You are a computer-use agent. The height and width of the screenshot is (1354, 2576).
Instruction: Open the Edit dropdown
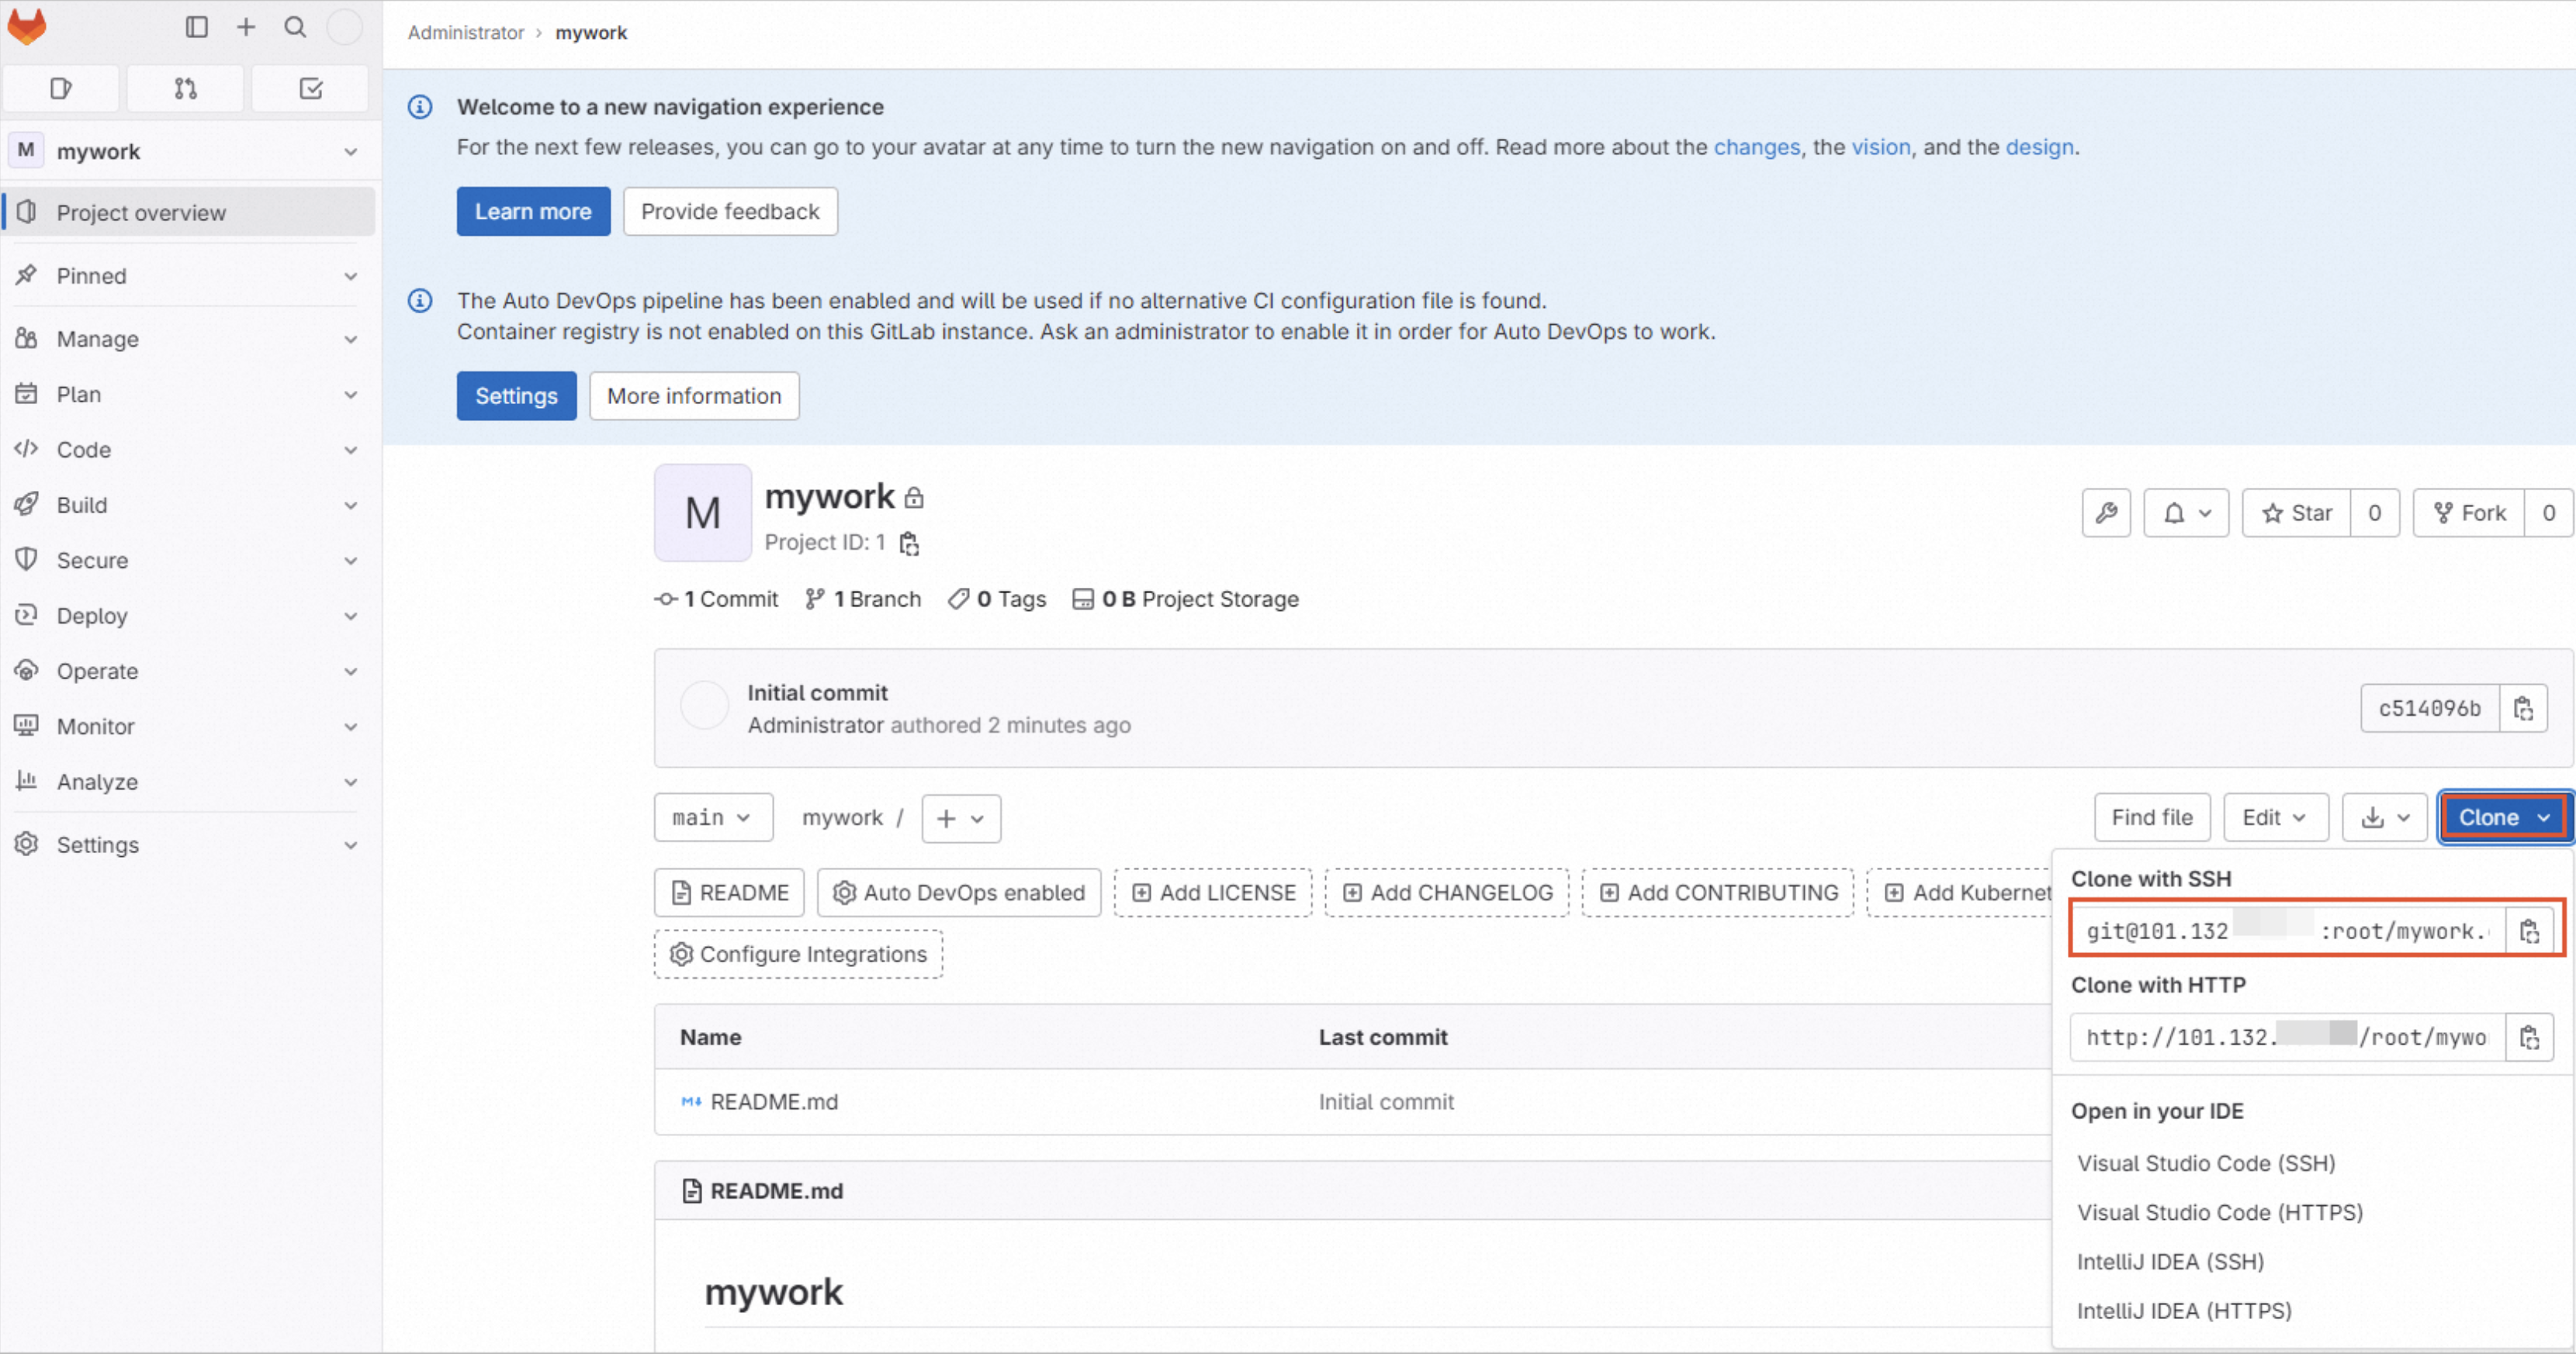click(x=2275, y=818)
